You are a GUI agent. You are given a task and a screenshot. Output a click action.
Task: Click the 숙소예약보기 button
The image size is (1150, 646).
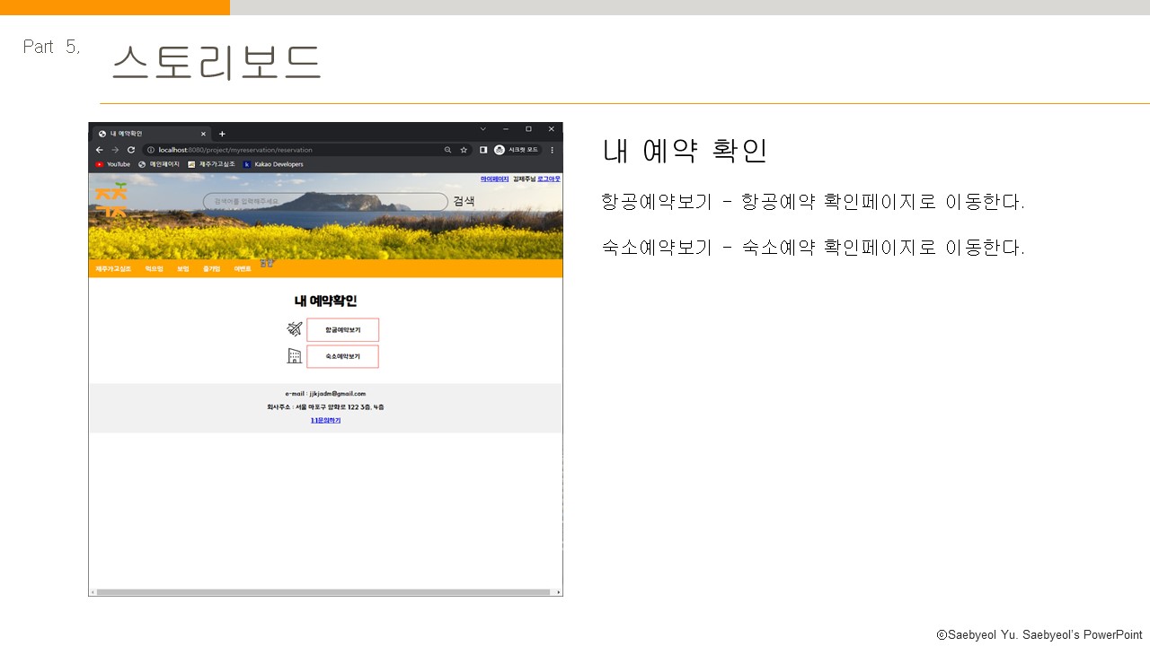click(x=342, y=356)
